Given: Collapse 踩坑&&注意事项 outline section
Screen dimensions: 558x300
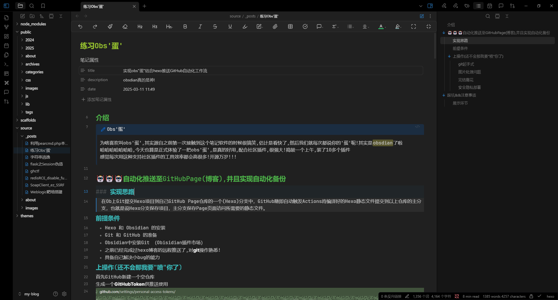Looking at the screenshot, I should click(x=444, y=95).
